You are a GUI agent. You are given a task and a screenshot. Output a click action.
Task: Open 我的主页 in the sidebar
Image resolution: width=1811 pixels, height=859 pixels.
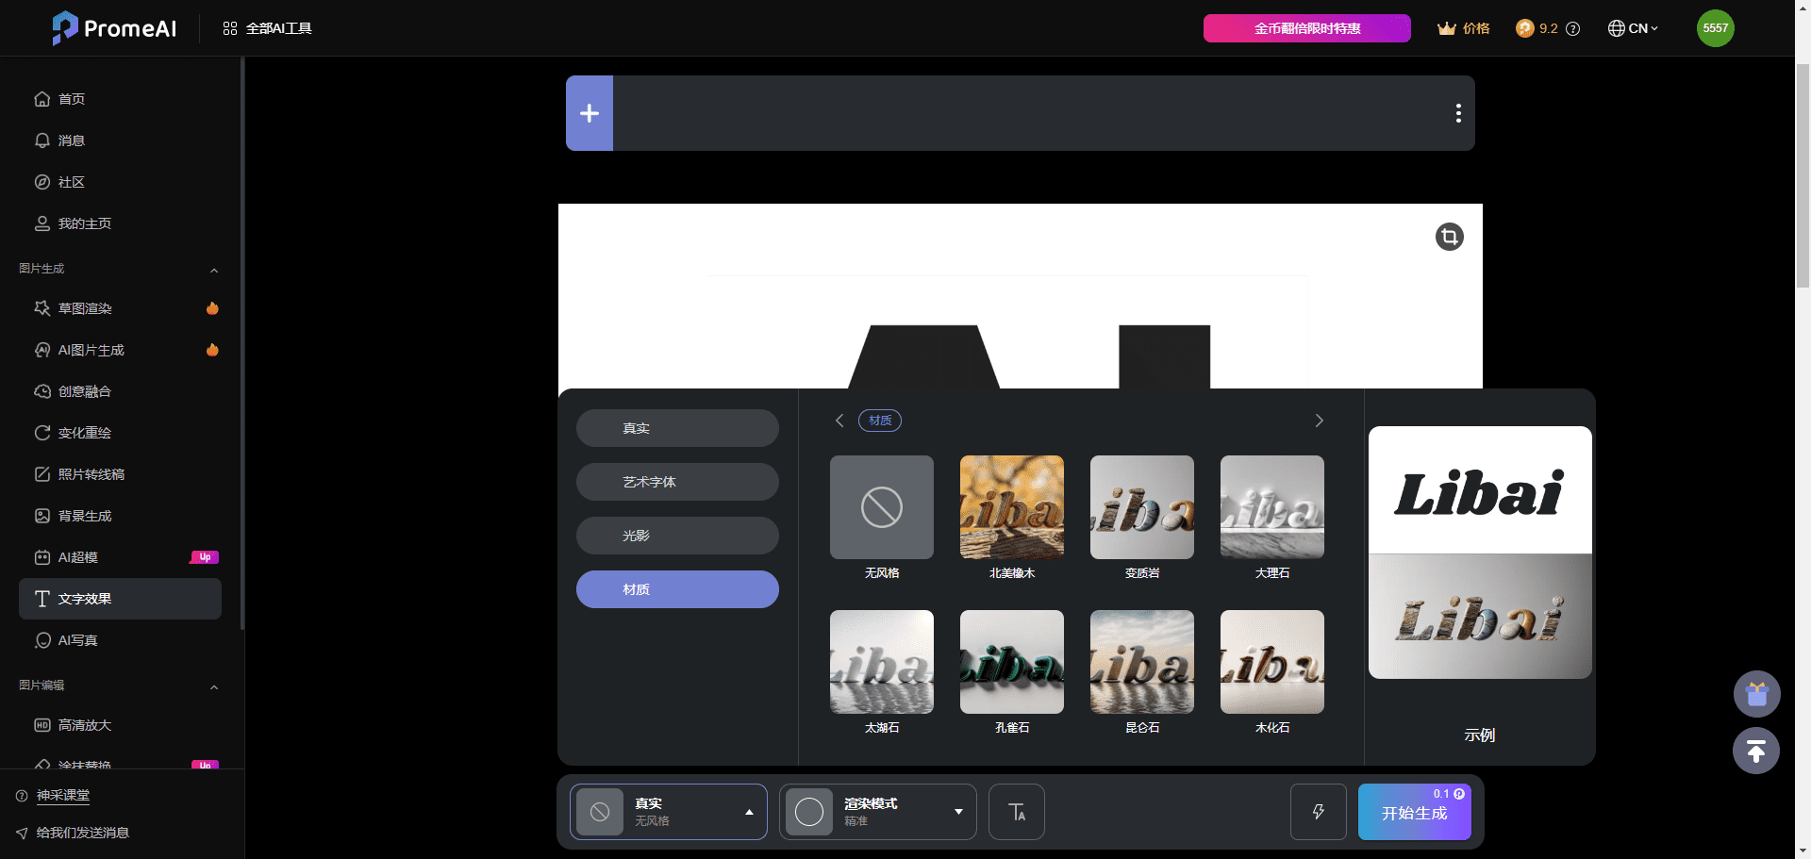pos(120,223)
